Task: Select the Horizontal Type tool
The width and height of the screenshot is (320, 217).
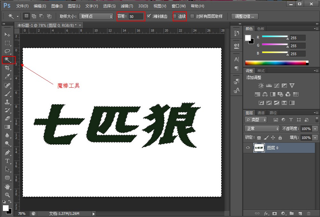Action: click(8, 161)
